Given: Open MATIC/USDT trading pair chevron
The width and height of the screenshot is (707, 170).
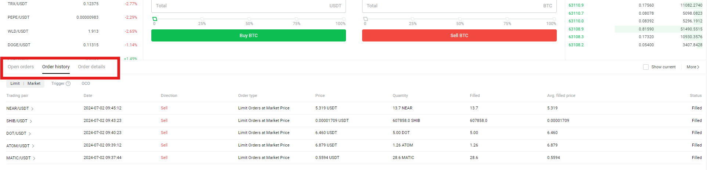Looking at the screenshot, I should (34, 158).
